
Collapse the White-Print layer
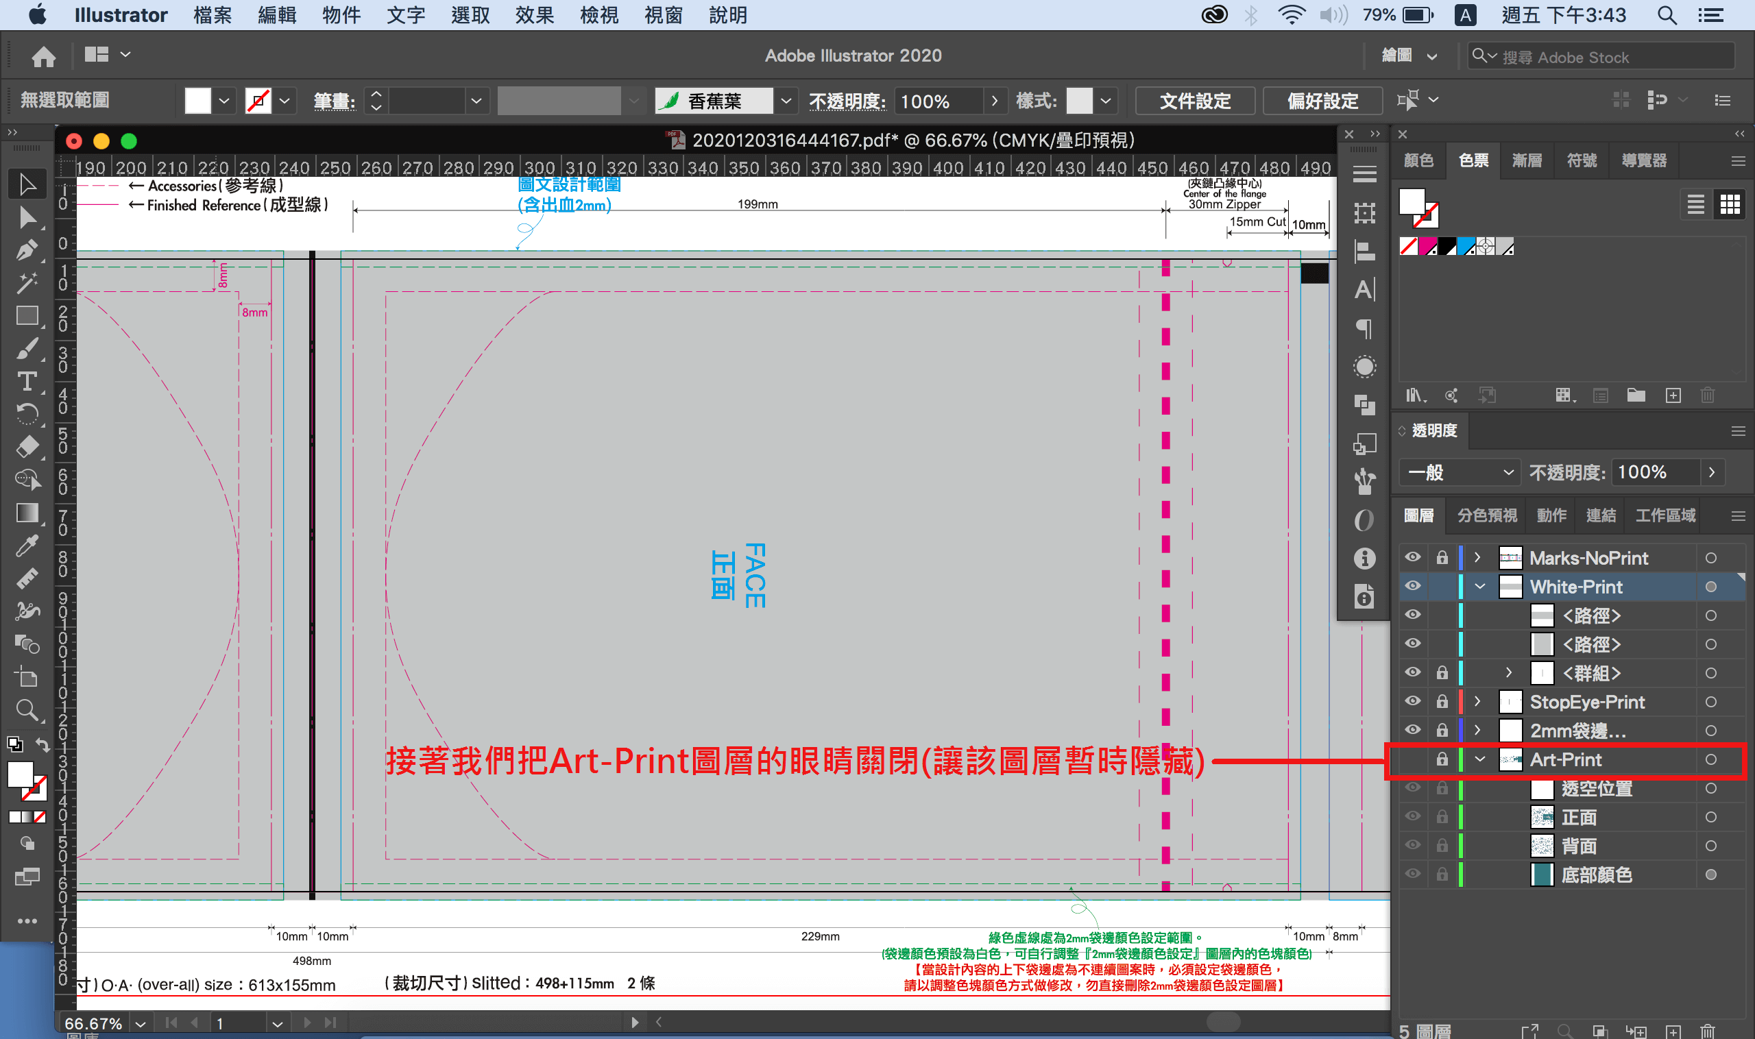point(1480,587)
